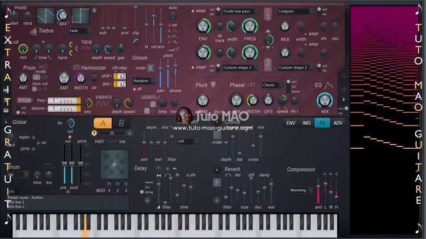Toggle the Lowpass oct/Hz switch

pyautogui.click(x=319, y=11)
